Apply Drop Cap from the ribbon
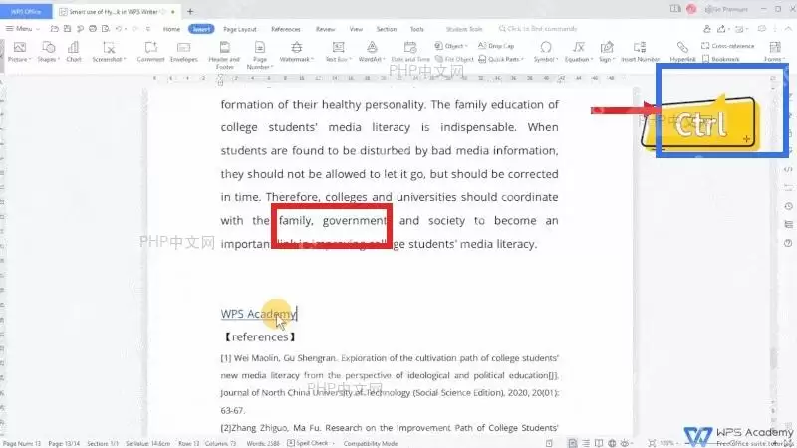 tap(496, 46)
